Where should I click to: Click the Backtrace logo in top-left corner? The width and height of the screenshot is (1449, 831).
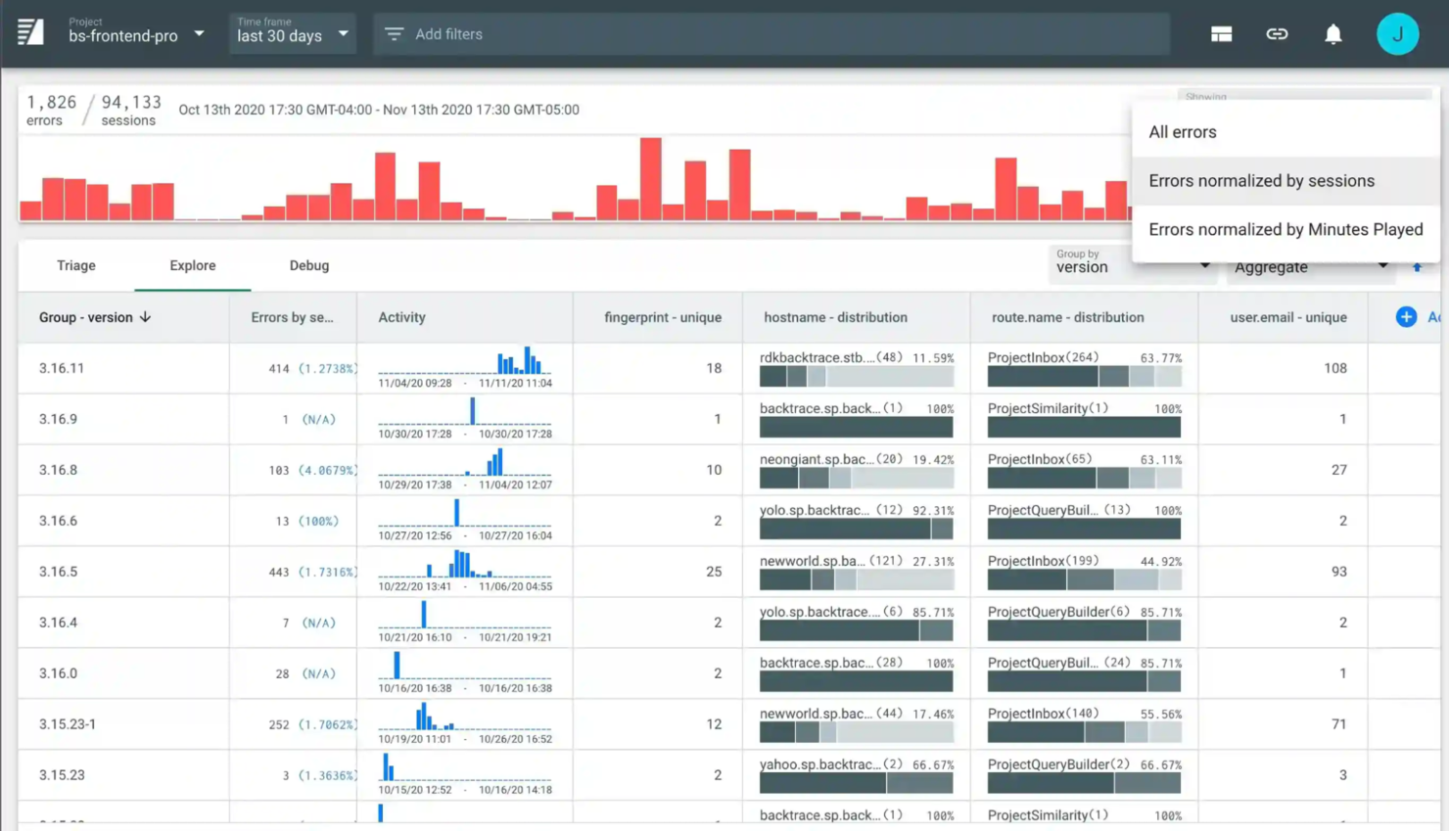[29, 32]
